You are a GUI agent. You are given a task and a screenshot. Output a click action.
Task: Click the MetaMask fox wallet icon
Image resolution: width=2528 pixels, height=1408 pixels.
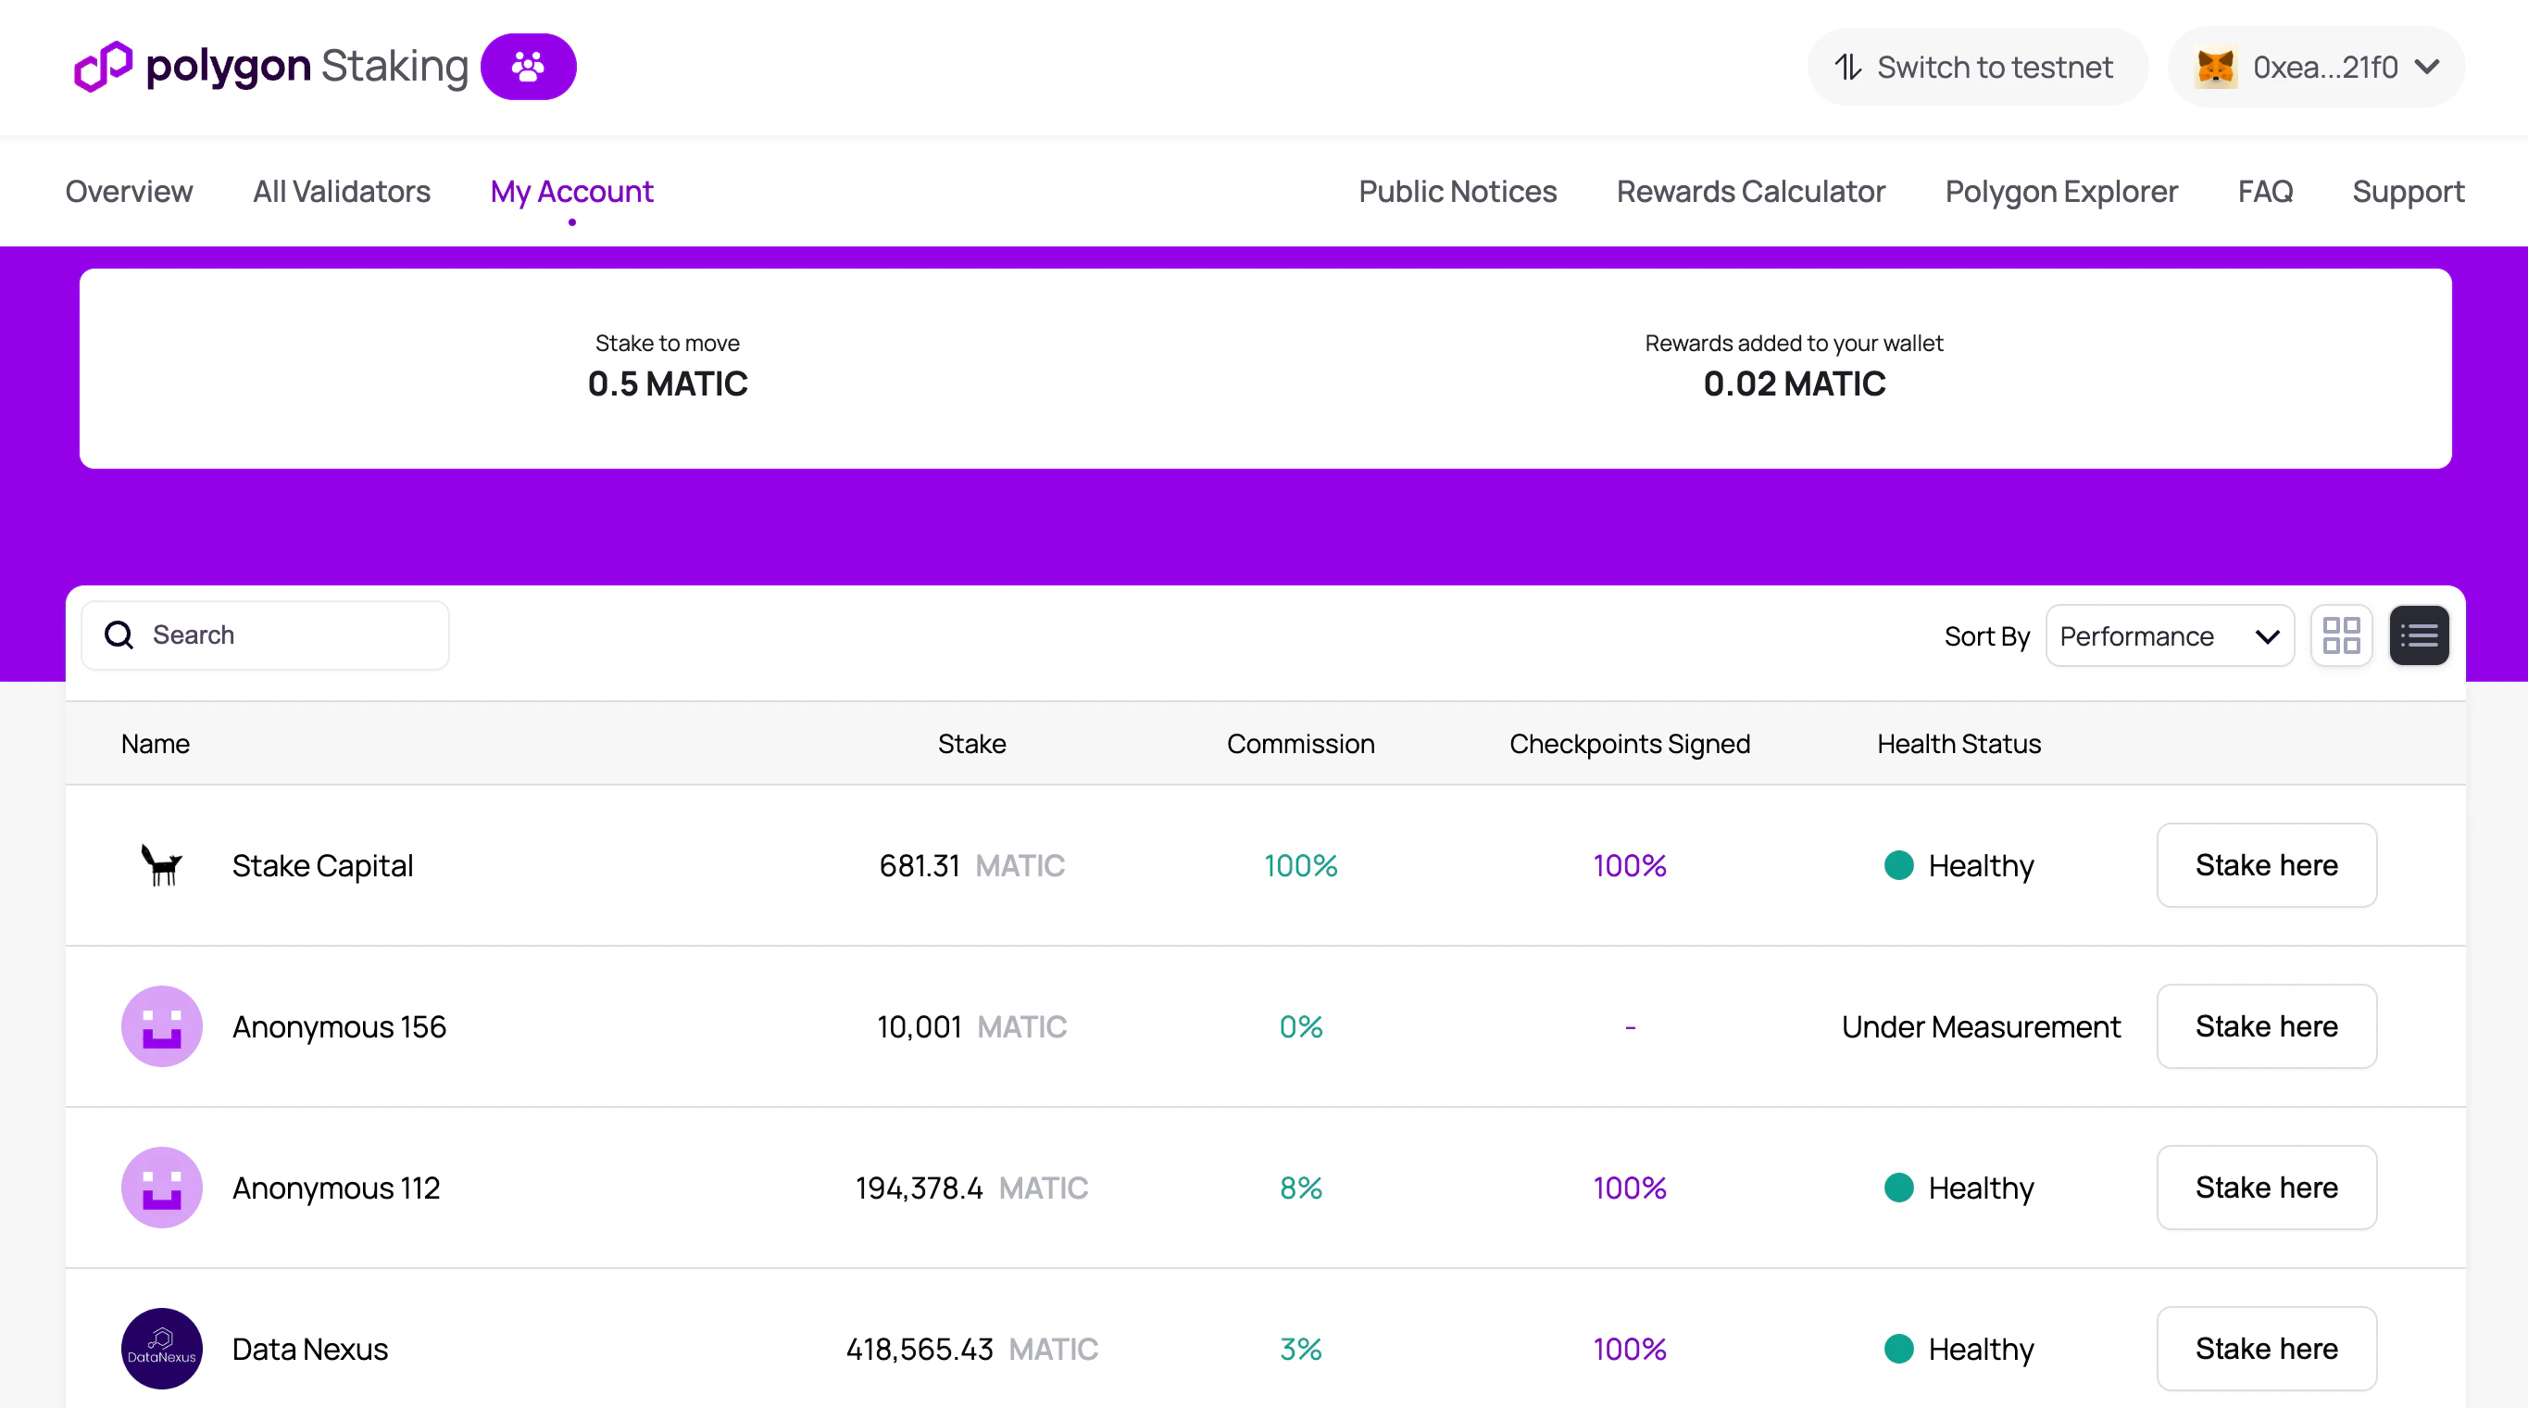pyautogui.click(x=2215, y=67)
